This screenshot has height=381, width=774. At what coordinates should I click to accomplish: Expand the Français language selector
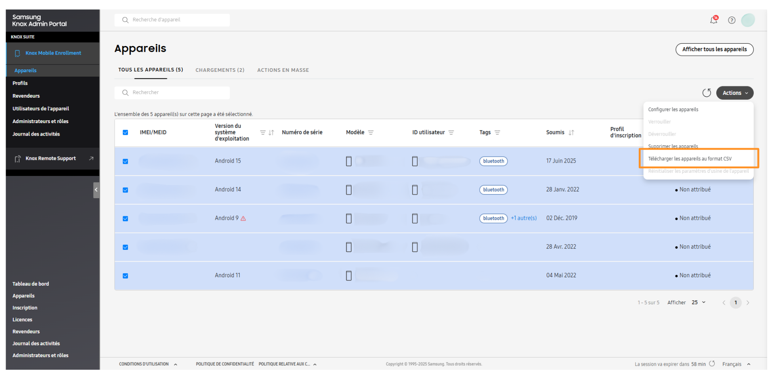(x=736, y=364)
